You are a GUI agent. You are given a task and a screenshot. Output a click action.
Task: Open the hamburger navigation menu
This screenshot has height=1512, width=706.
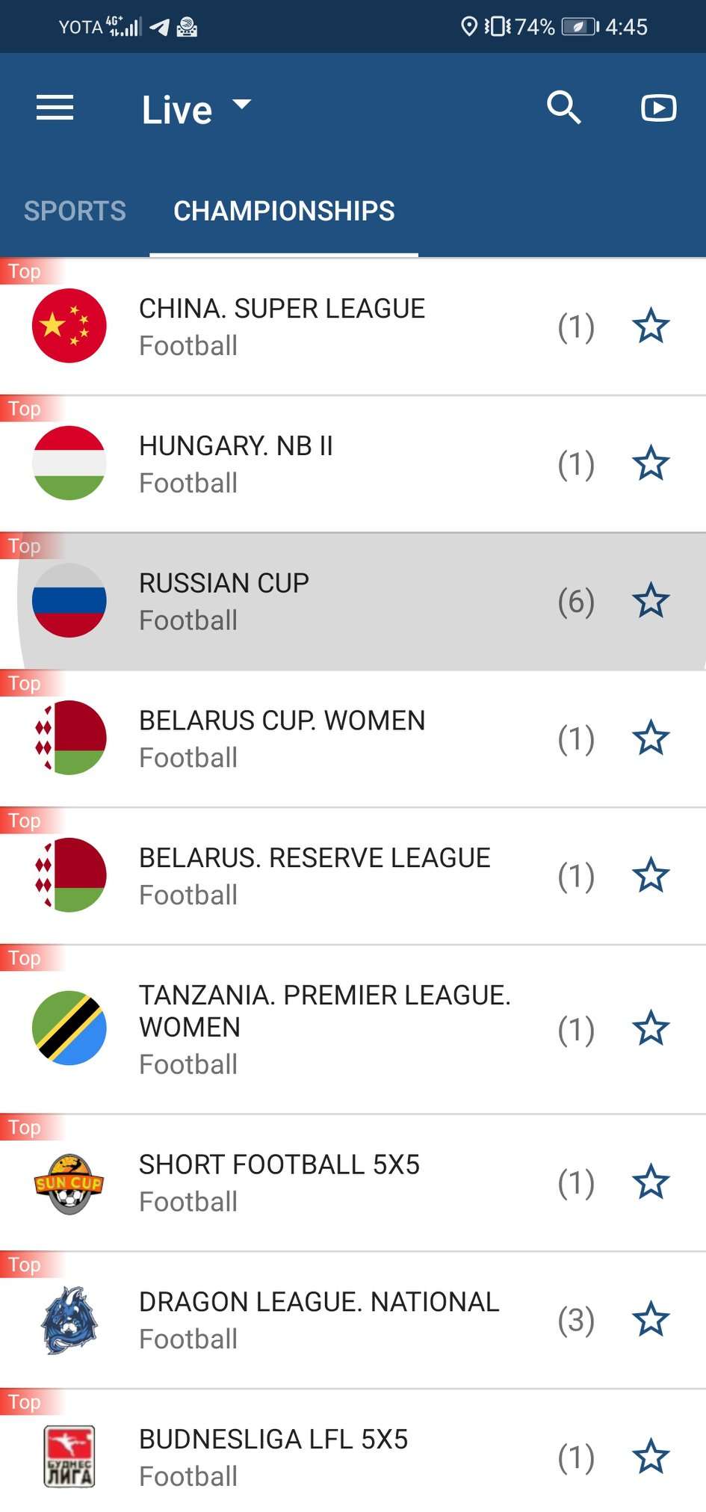pos(55,108)
